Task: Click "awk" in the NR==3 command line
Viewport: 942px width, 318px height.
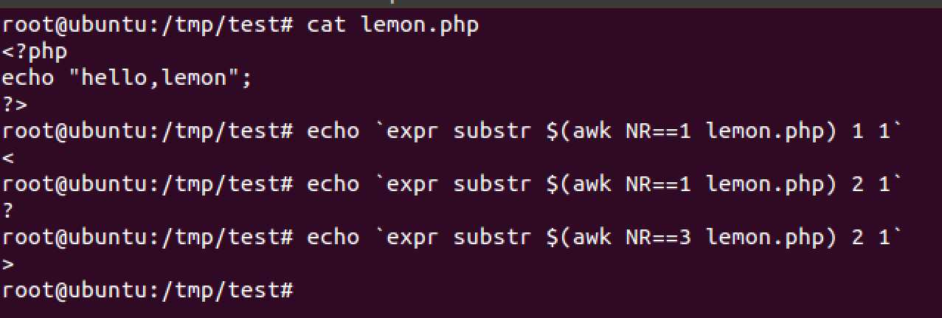Action: (592, 237)
